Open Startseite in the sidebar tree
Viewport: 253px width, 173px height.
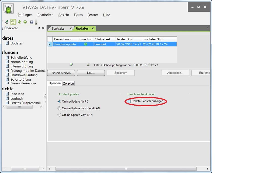tap(17, 94)
